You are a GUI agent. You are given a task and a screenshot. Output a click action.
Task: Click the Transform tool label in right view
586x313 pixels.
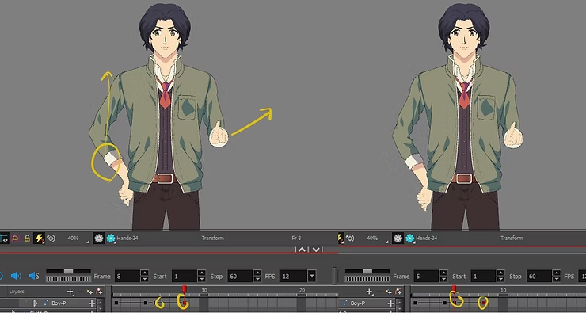(x=512, y=238)
